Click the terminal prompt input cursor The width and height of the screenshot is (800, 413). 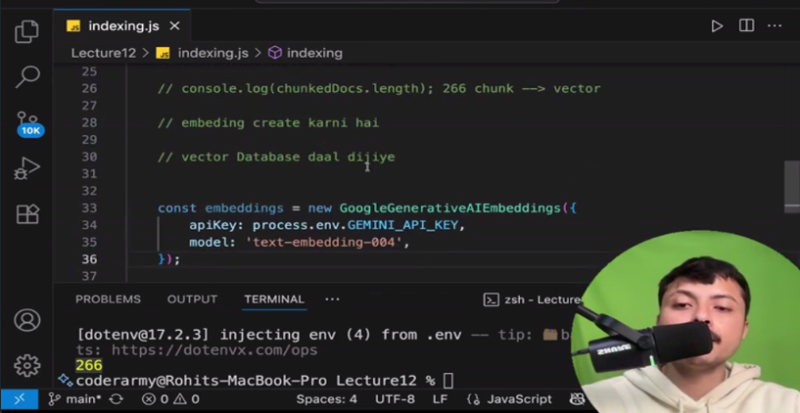coord(447,381)
